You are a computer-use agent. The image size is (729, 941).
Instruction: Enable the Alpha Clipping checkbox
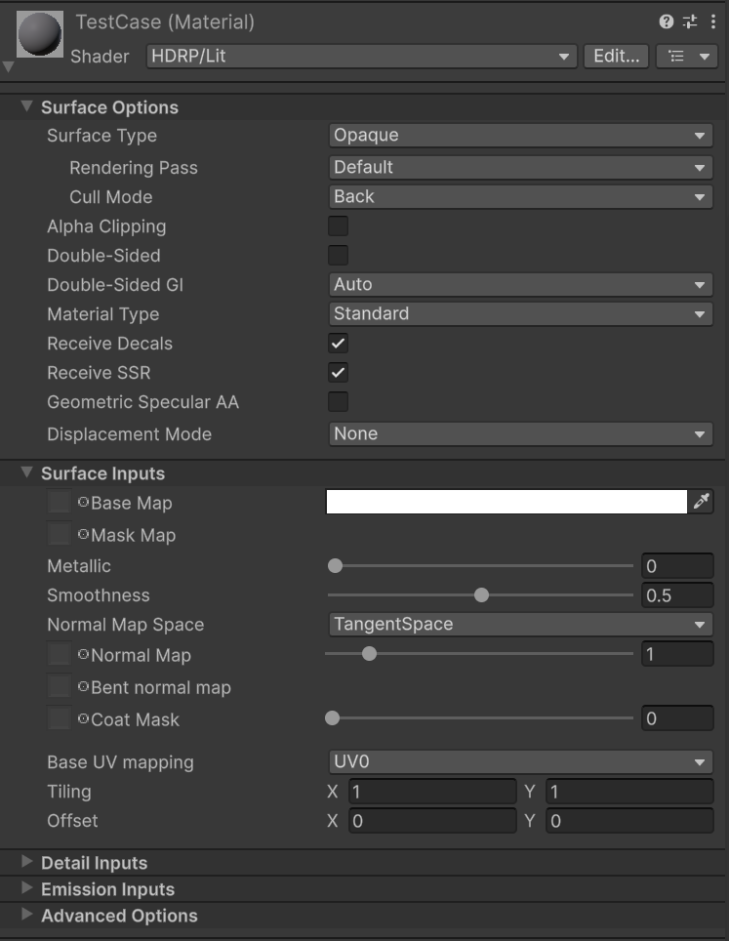click(x=338, y=226)
